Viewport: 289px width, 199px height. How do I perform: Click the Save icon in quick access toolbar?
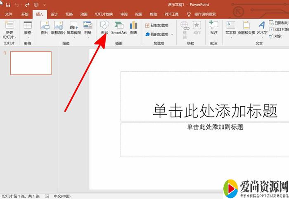8,5
